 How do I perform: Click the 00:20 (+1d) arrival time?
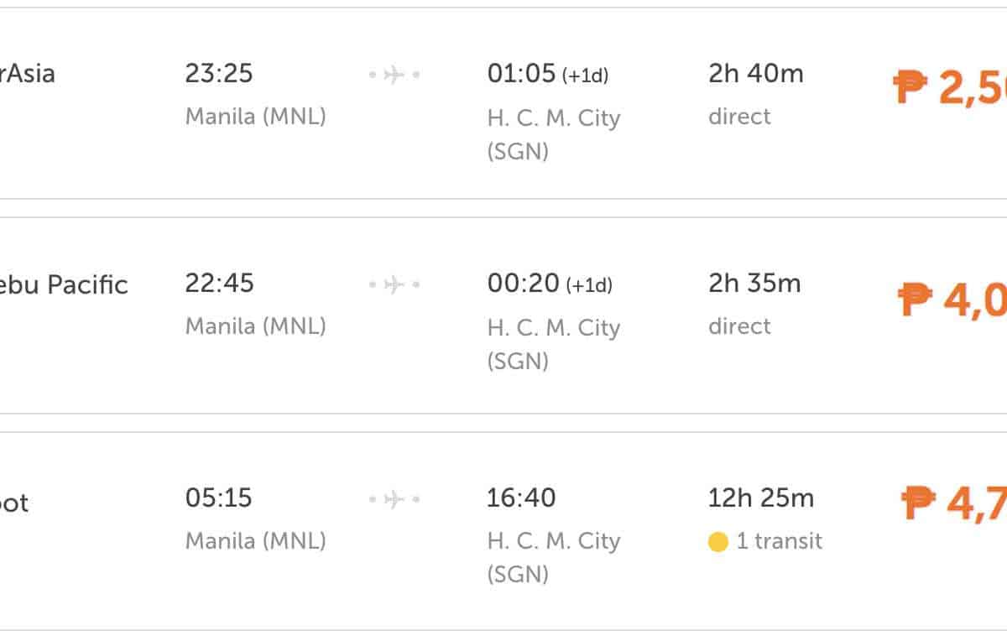(x=549, y=284)
